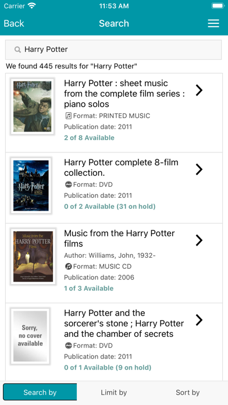Expand Music from Harry Potter films chevron
This screenshot has width=228, height=405.
(x=199, y=240)
